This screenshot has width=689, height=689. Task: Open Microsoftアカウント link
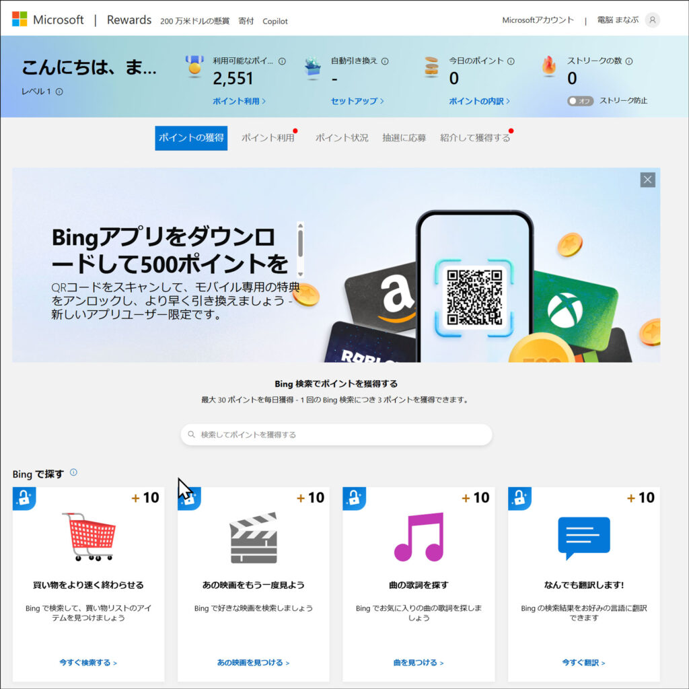[538, 20]
